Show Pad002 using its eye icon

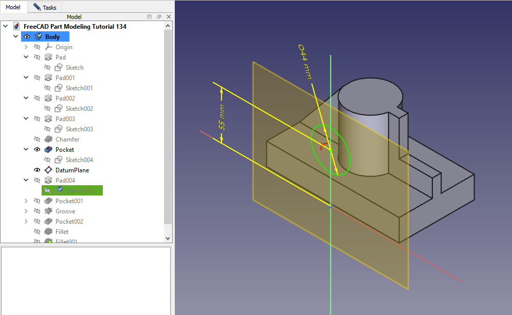(37, 99)
